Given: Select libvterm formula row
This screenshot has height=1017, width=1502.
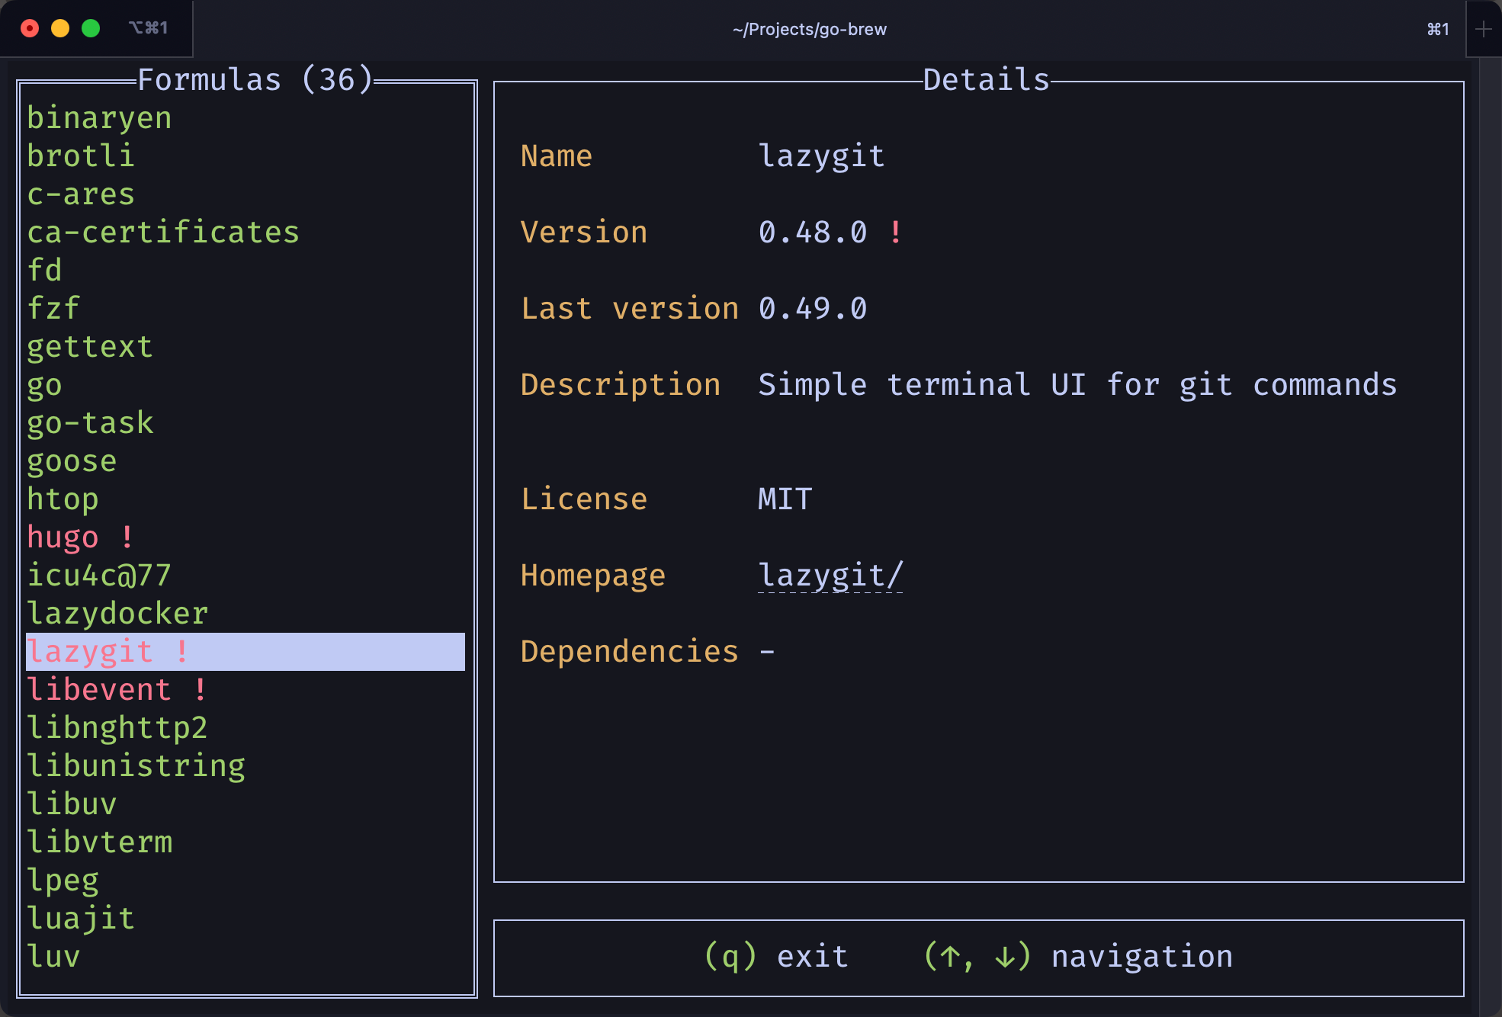Looking at the screenshot, I should [x=246, y=842].
